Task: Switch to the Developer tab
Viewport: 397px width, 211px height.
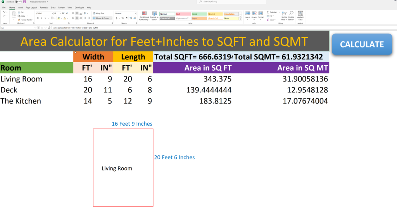Action: pyautogui.click(x=79, y=8)
